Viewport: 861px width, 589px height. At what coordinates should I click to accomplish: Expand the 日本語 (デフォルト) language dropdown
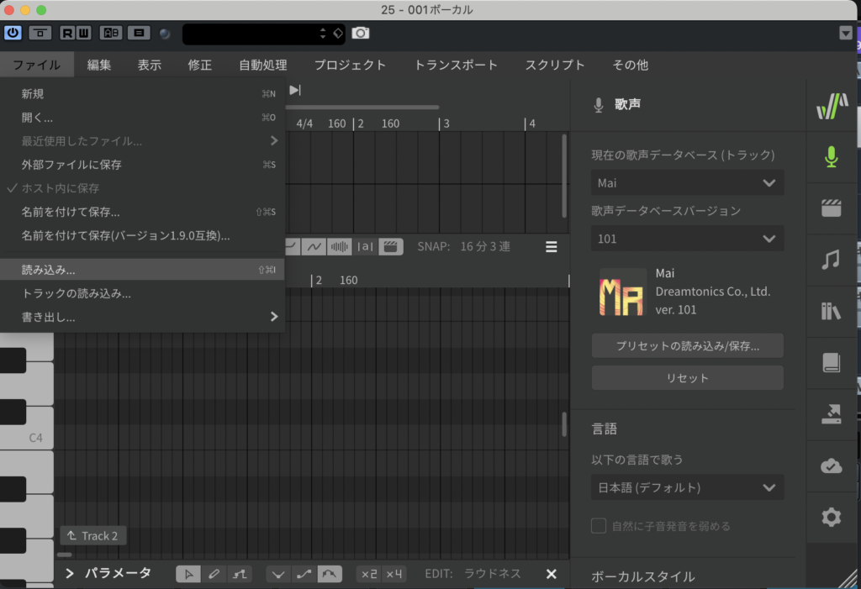pyautogui.click(x=687, y=487)
